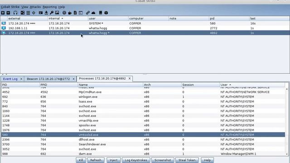Open the Credentials card icon
This screenshot has width=290, height=163.
(41, 13)
